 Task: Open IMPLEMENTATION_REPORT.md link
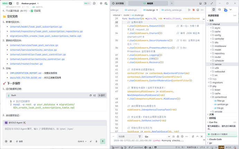26,73
